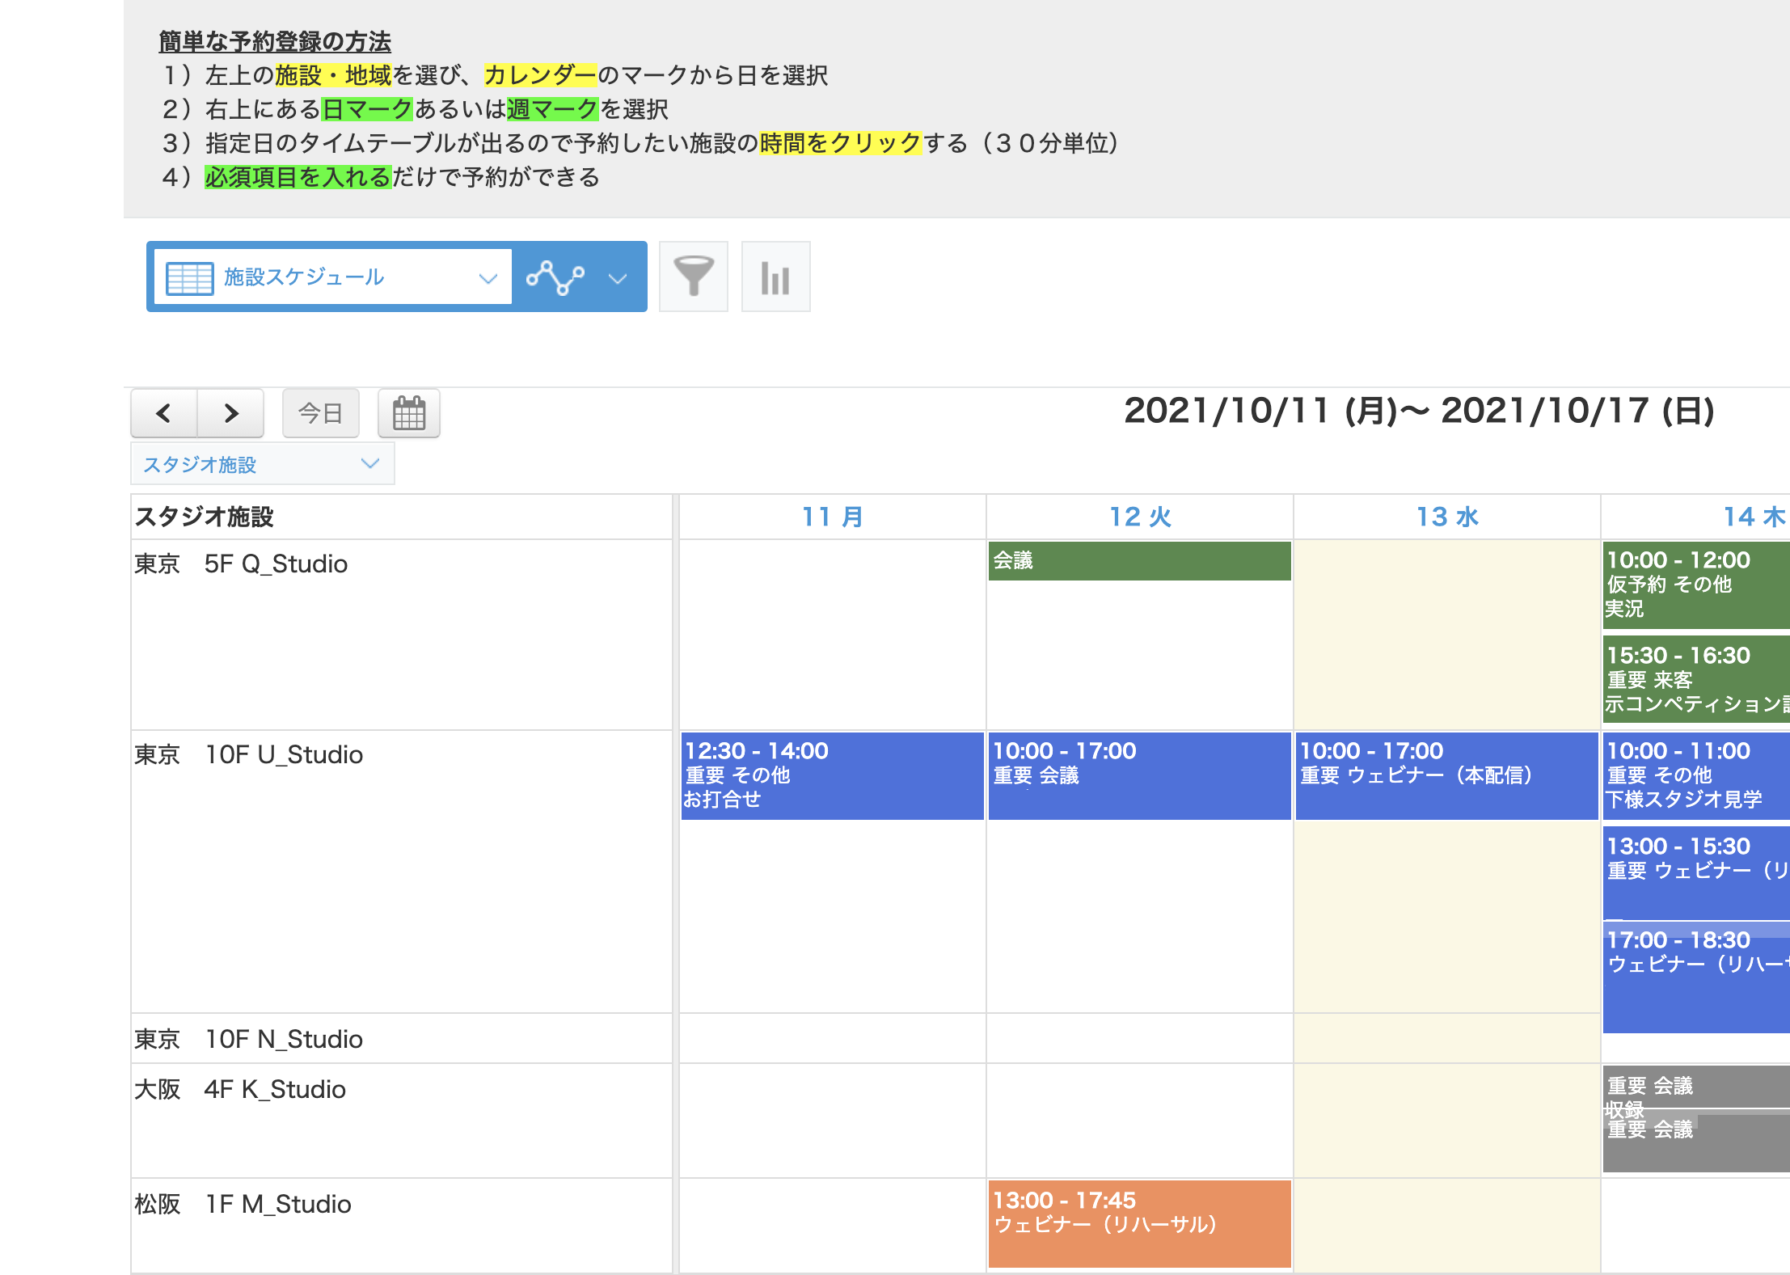Viewport: 1790px width, 1275px height.
Task: Select the 13 水 day header
Action: pos(1447,517)
